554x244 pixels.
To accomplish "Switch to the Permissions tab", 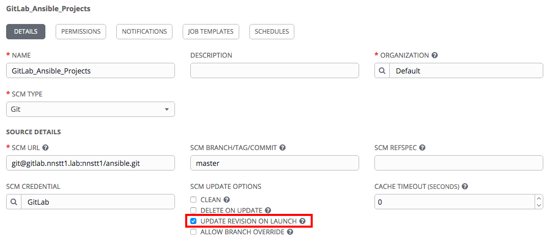I will pos(81,32).
